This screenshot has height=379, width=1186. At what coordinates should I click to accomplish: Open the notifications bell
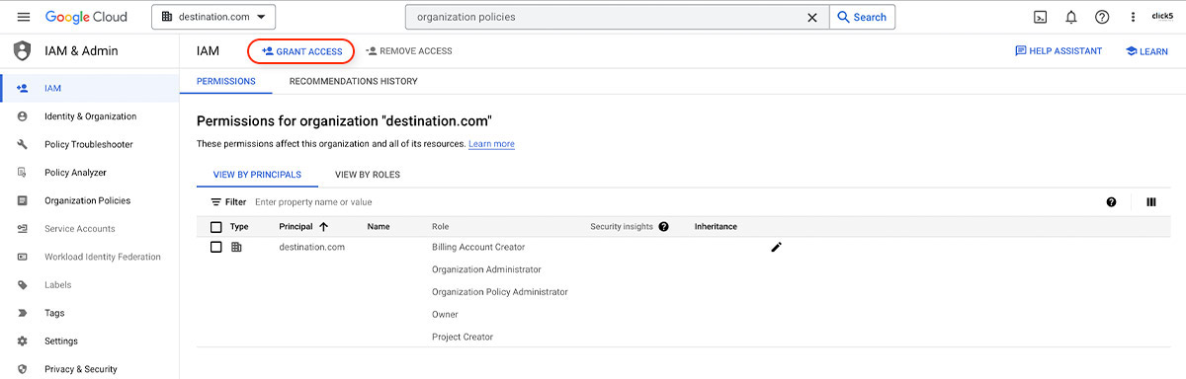(x=1071, y=17)
